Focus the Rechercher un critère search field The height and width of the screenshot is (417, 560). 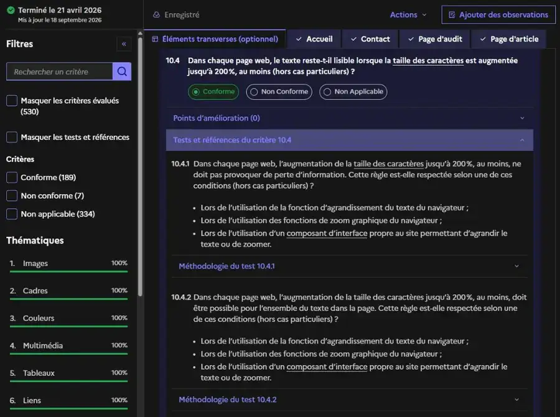[60, 71]
